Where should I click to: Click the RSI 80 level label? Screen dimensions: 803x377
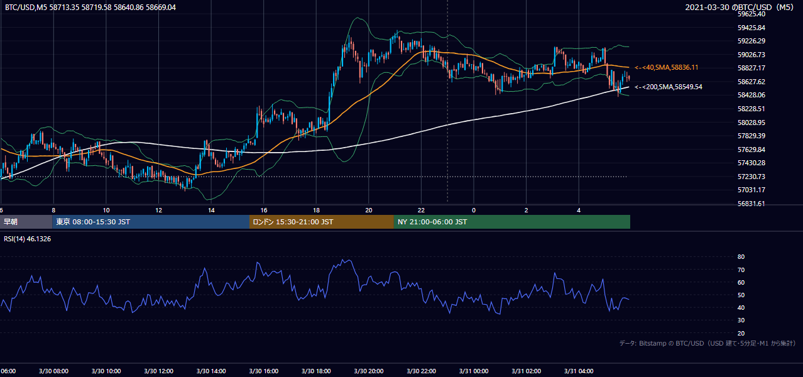click(741, 257)
